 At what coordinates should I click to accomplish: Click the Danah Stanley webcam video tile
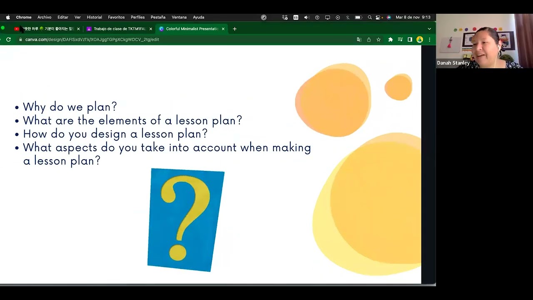(x=484, y=41)
